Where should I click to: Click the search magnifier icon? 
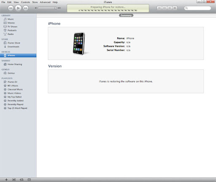[186, 8]
